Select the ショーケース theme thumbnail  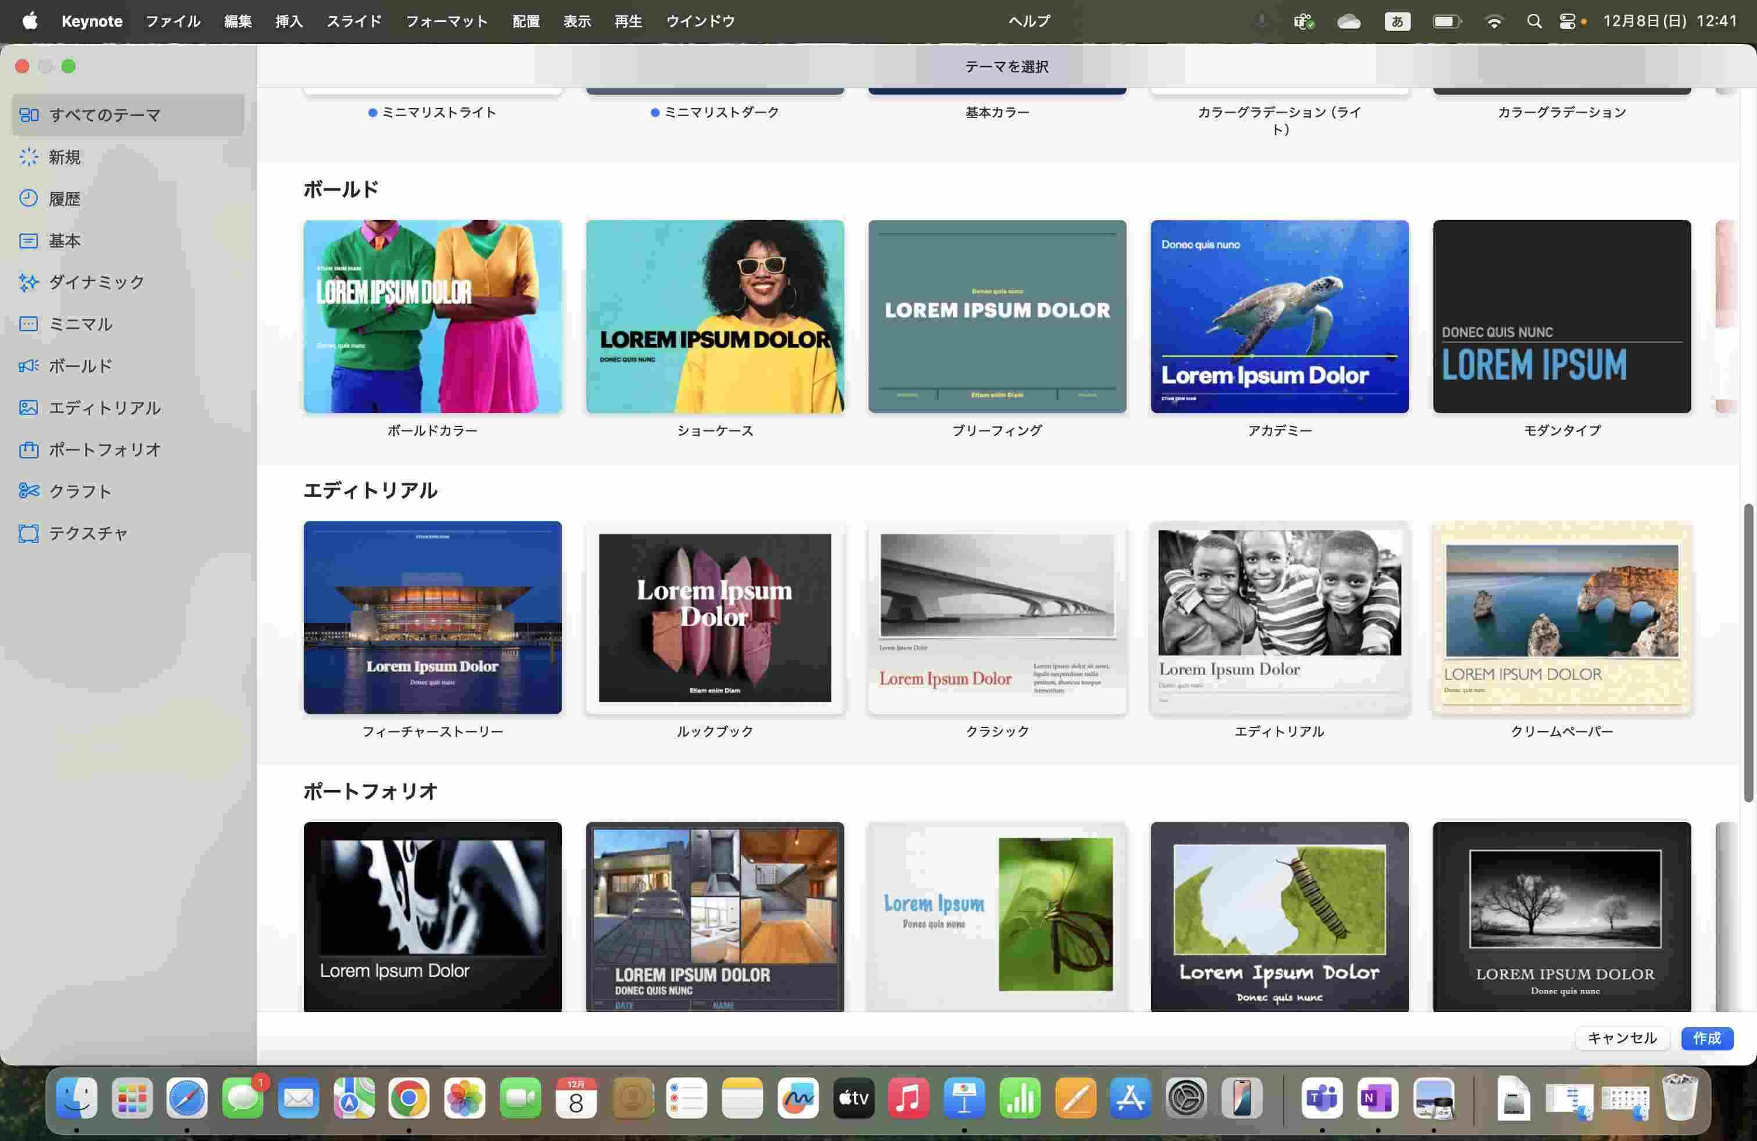[715, 317]
